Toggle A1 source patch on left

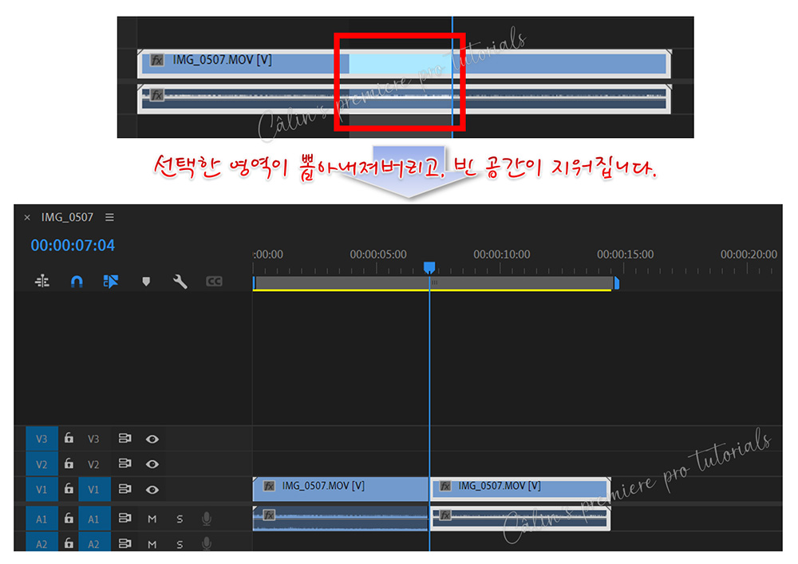41,519
